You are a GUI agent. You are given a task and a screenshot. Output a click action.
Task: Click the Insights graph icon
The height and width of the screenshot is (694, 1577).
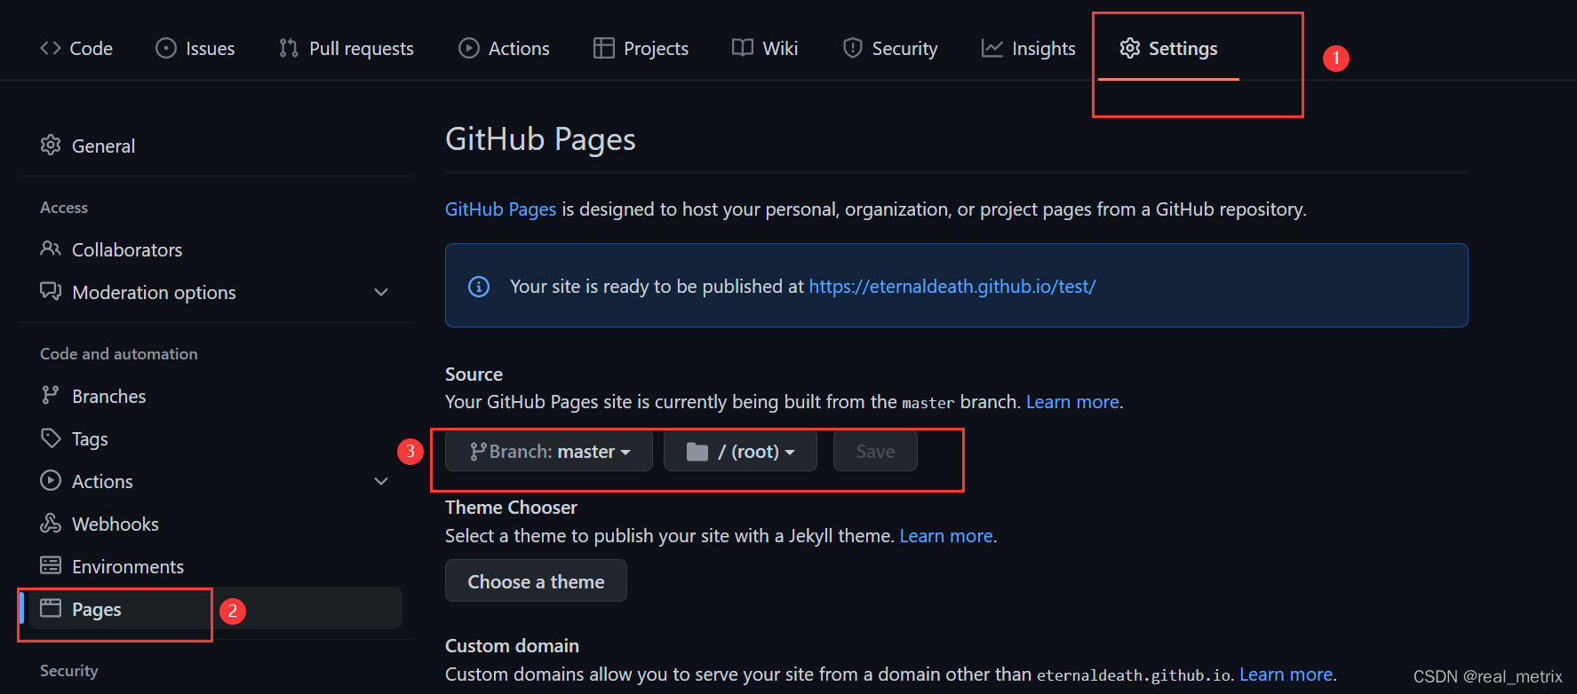tap(992, 48)
